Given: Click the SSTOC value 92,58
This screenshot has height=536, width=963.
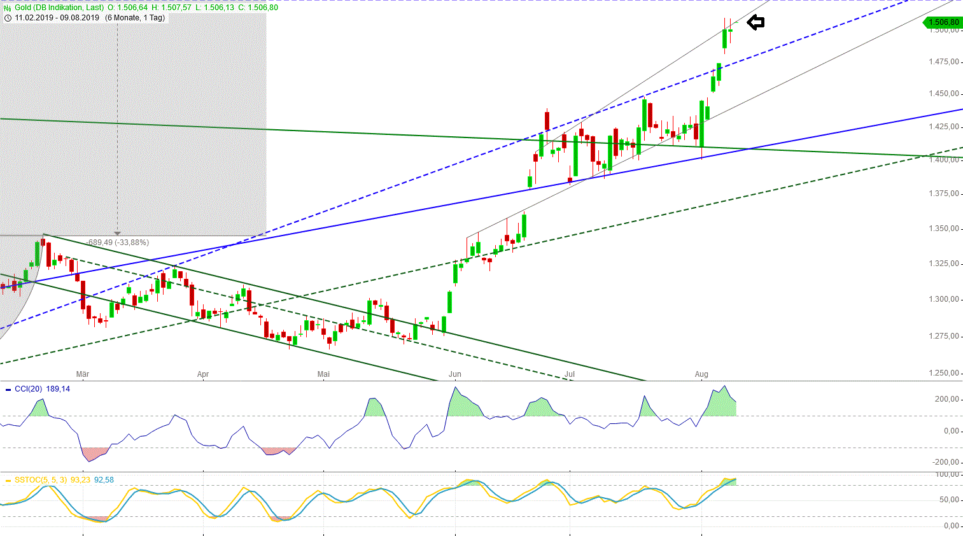Looking at the screenshot, I should 104,480.
